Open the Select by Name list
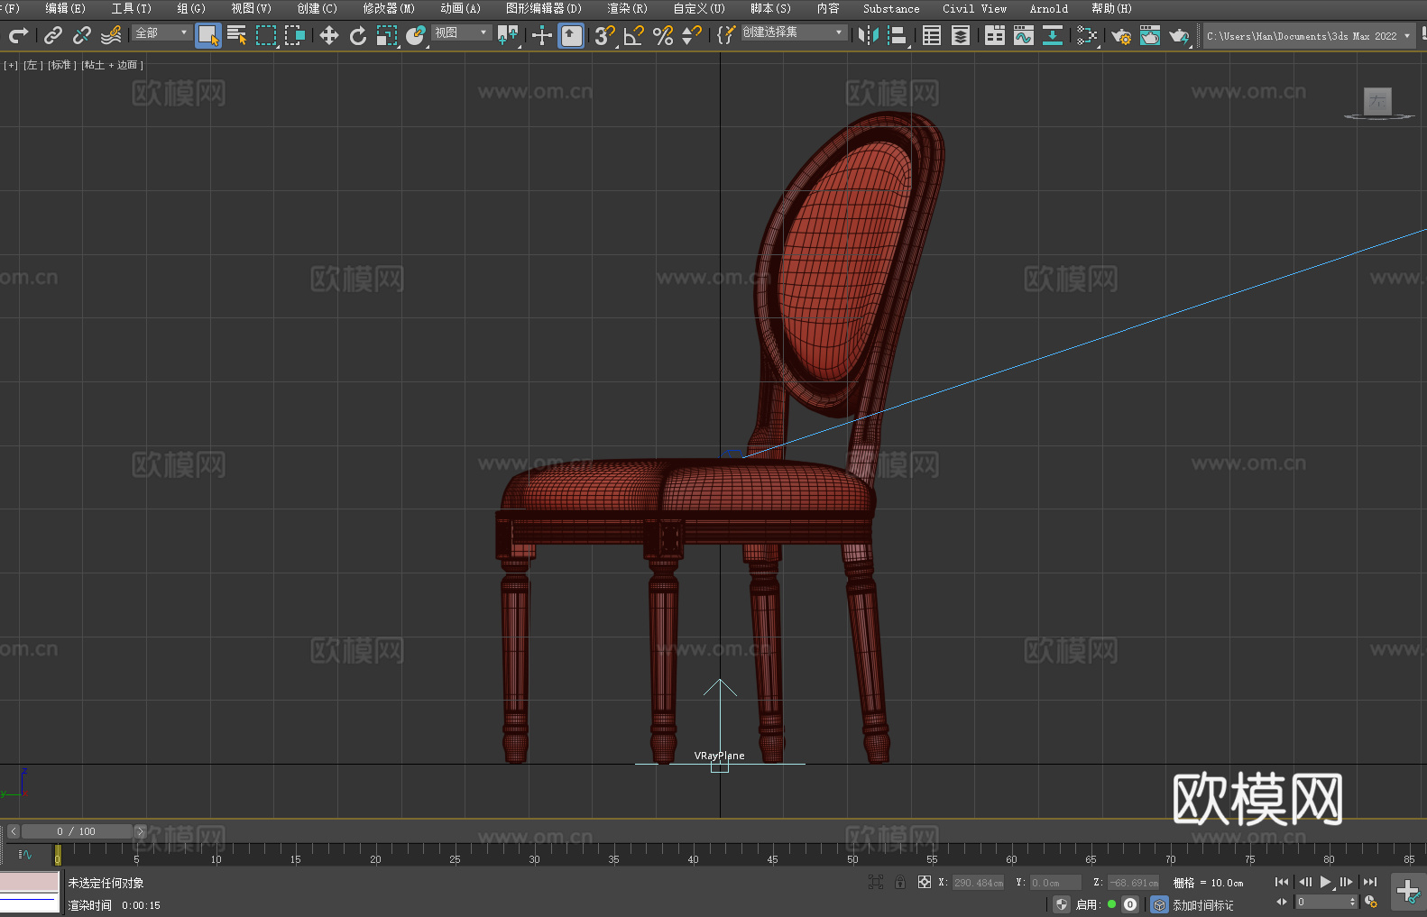Screen dimensions: 1427x917 237,35
